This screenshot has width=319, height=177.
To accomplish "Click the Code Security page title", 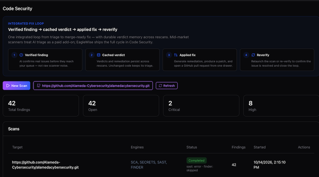I will click(x=18, y=9).
